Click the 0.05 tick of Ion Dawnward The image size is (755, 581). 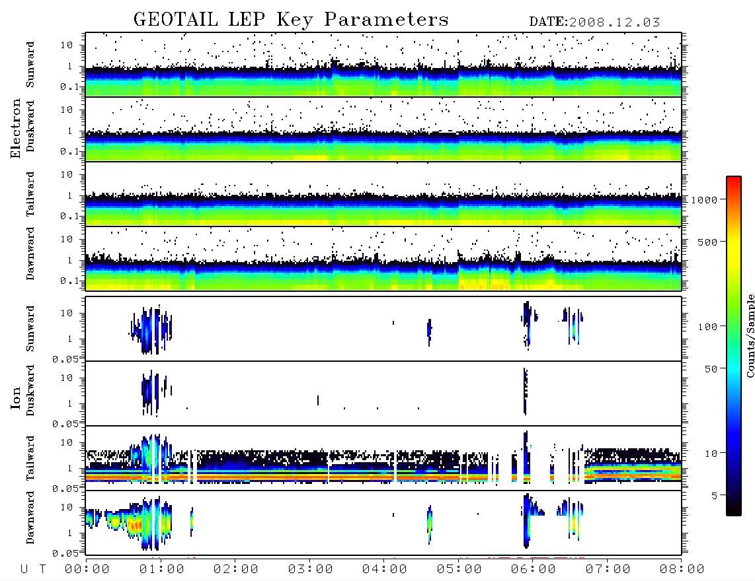(x=65, y=553)
